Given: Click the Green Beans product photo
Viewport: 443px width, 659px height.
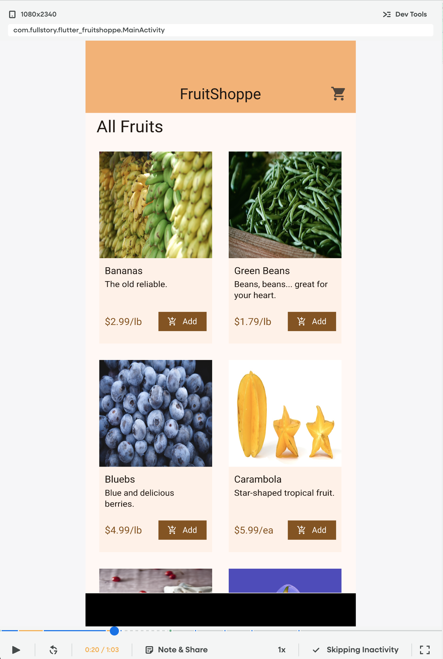Looking at the screenshot, I should [285, 205].
